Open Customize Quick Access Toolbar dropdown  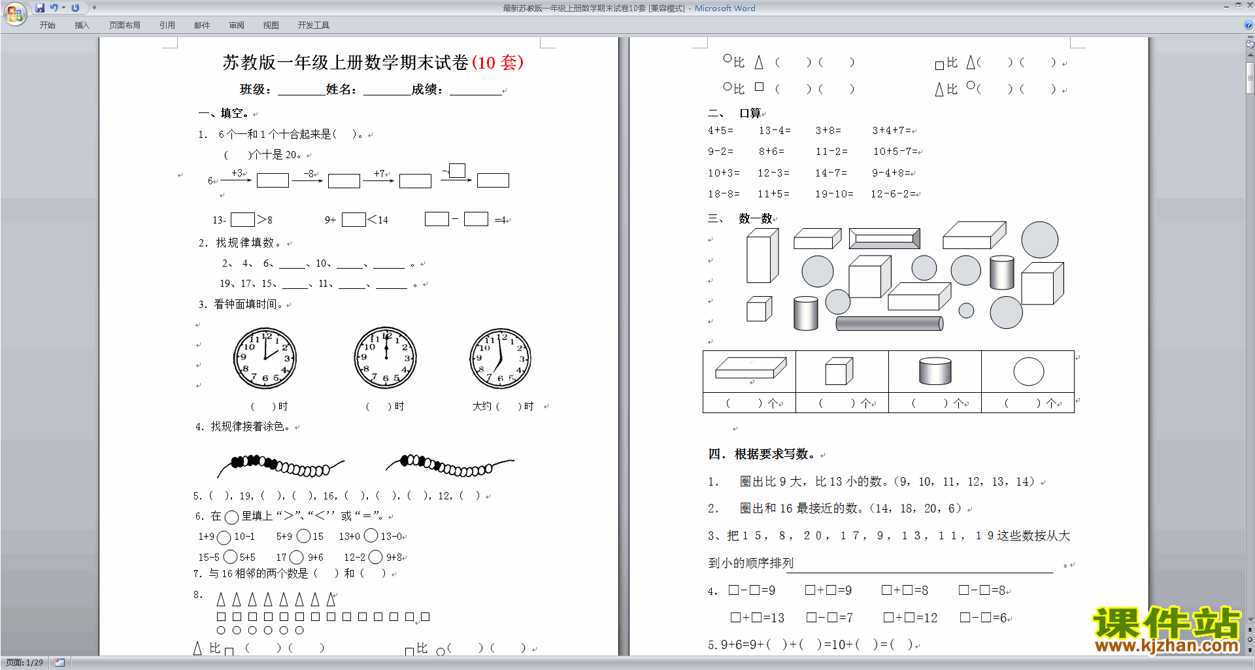coord(94,8)
